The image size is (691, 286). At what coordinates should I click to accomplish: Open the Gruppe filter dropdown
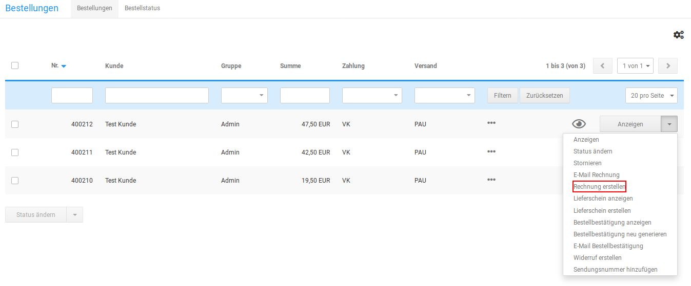coord(244,96)
